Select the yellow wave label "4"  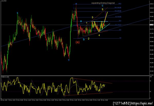99,35
